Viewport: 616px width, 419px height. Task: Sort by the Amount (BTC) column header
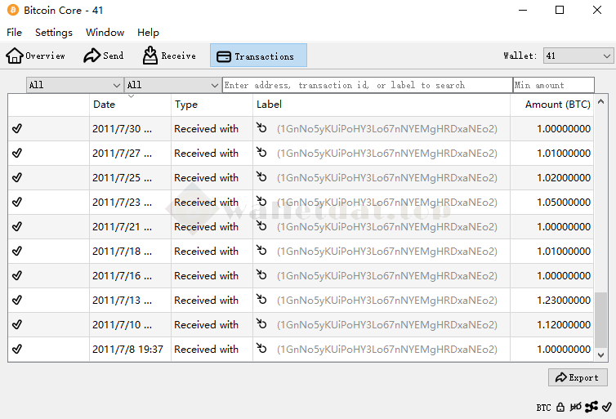[x=557, y=105]
